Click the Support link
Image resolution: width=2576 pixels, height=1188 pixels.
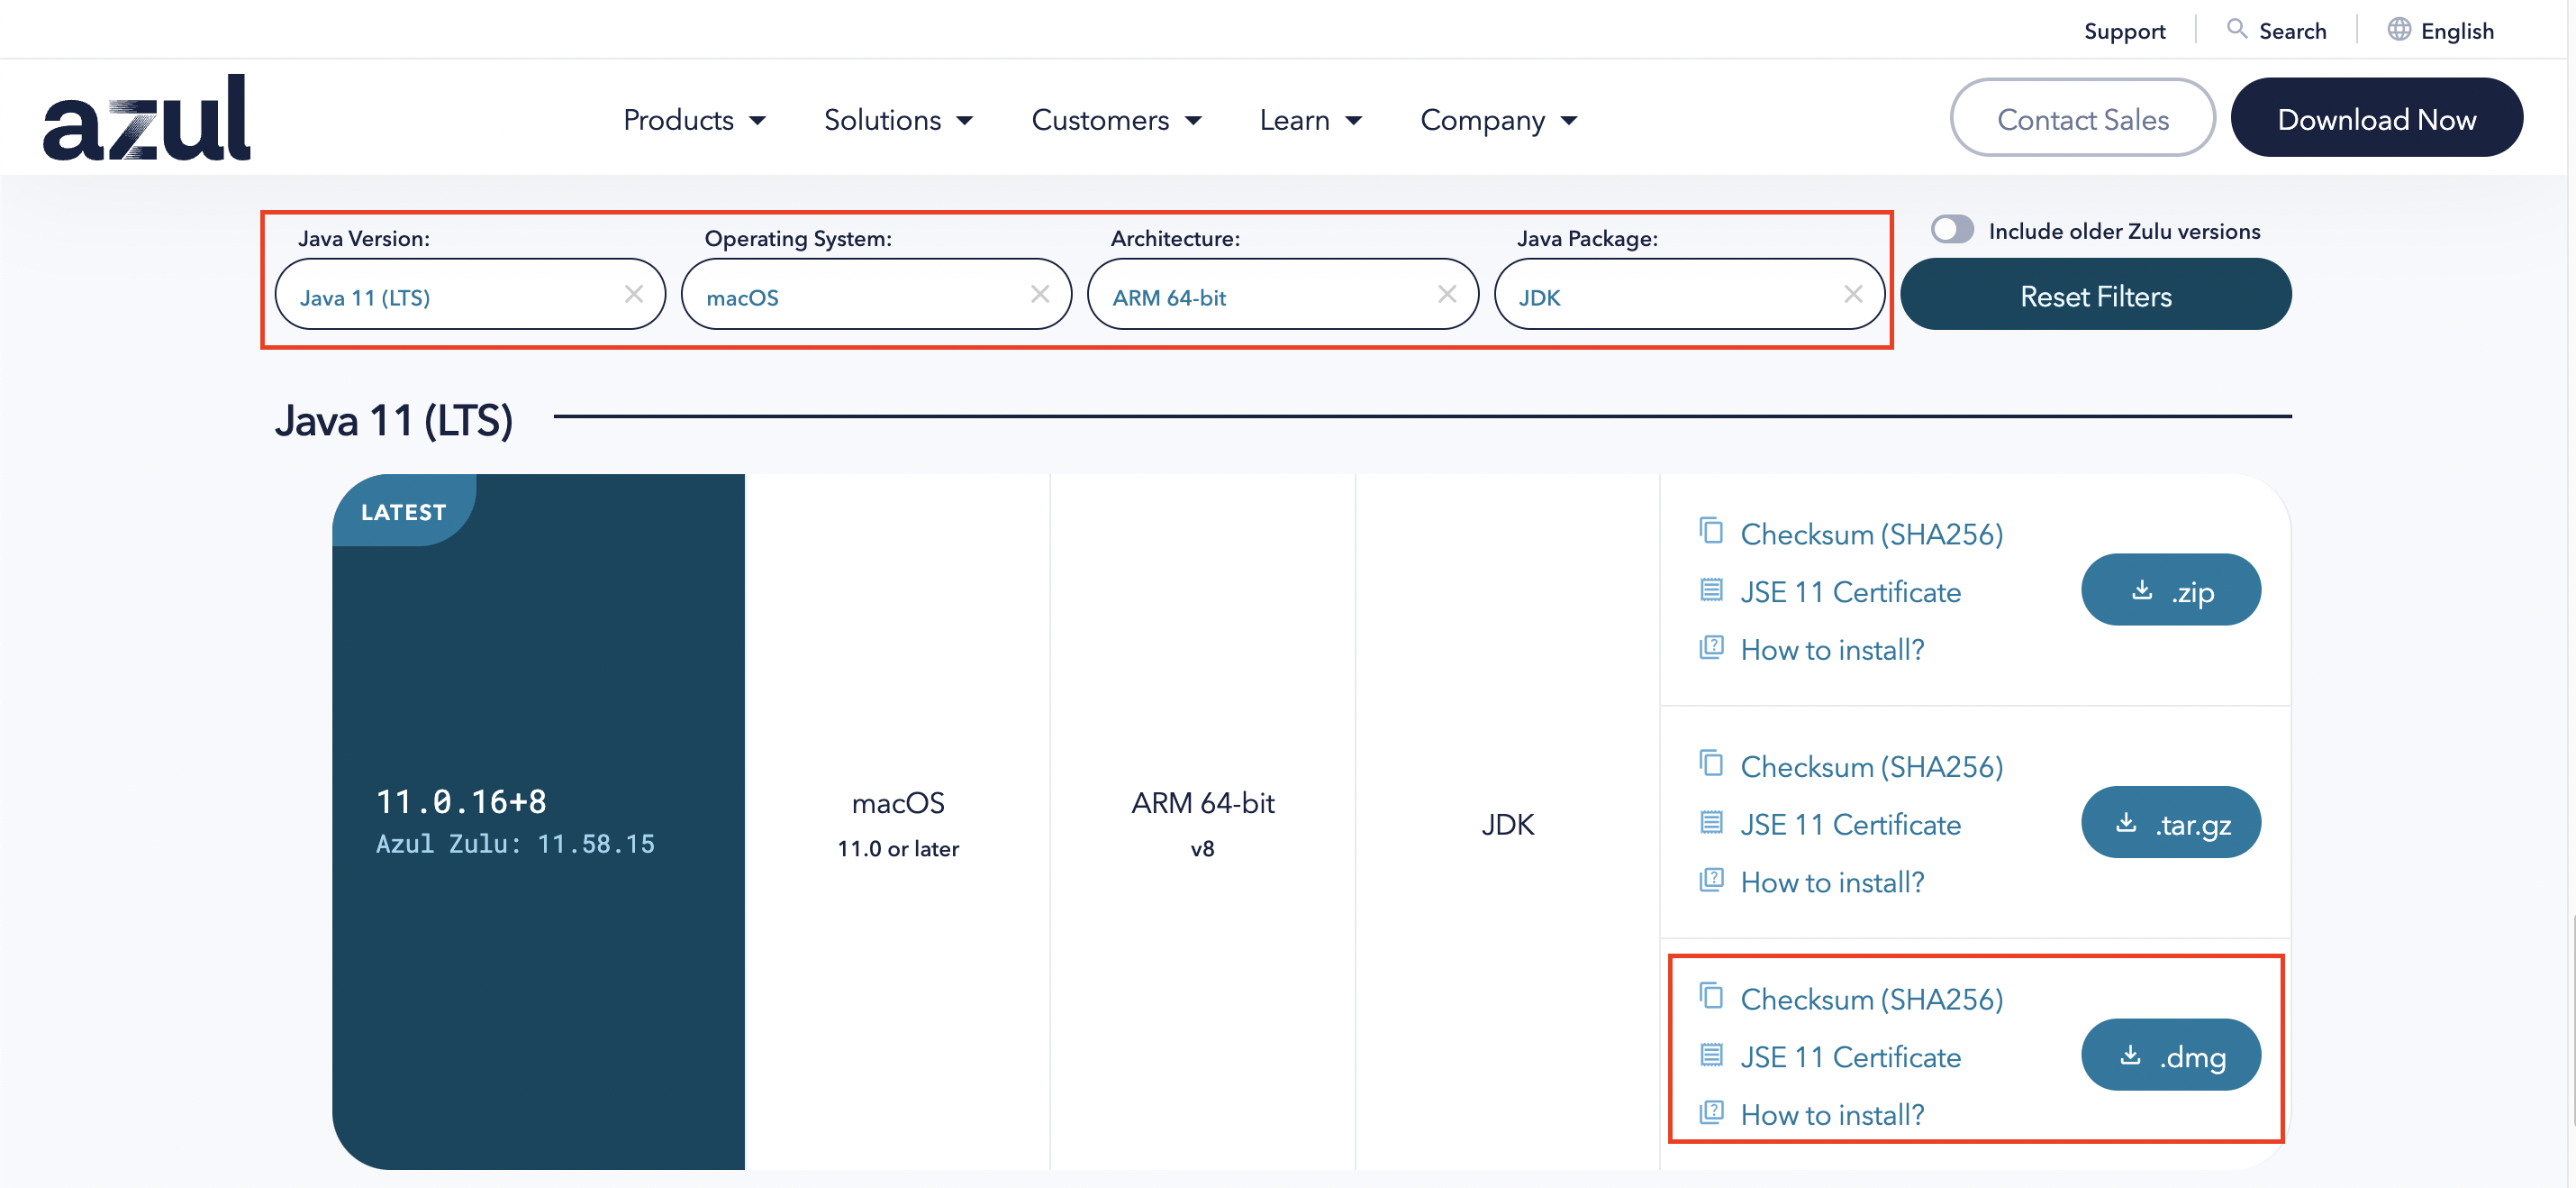pos(2123,31)
